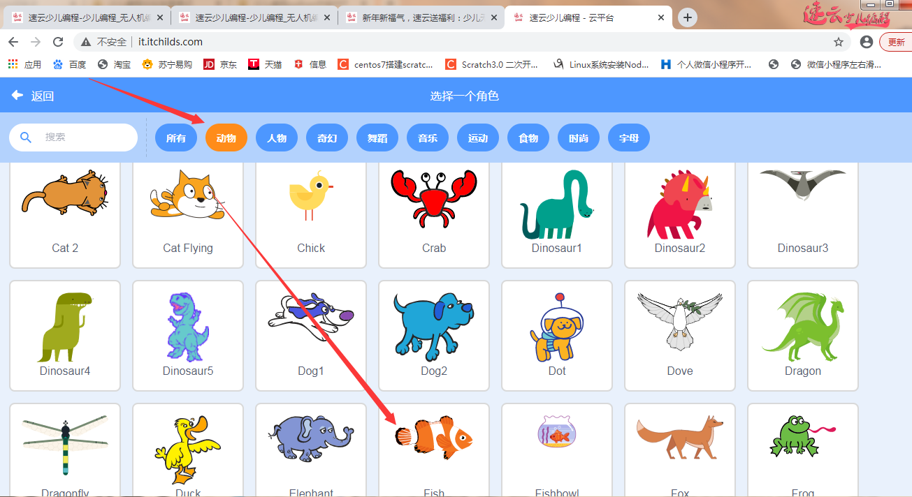Show all sprites with 所有 filter
This screenshot has height=497, width=912.
coord(175,138)
